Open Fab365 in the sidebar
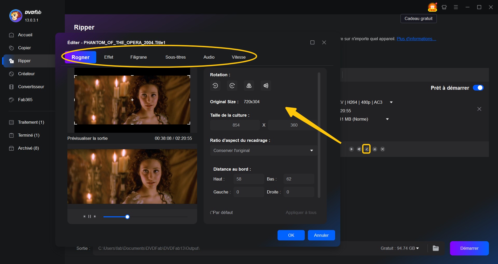Screen dimensions: 498x264 (25, 100)
